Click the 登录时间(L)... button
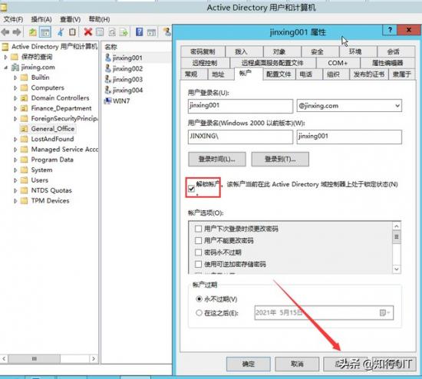 point(217,159)
